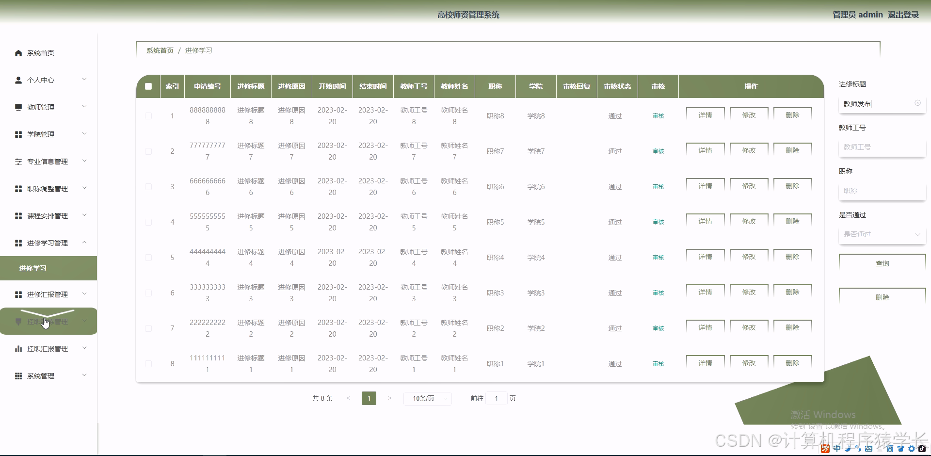Open the 是否通过 dropdown filter

point(882,234)
